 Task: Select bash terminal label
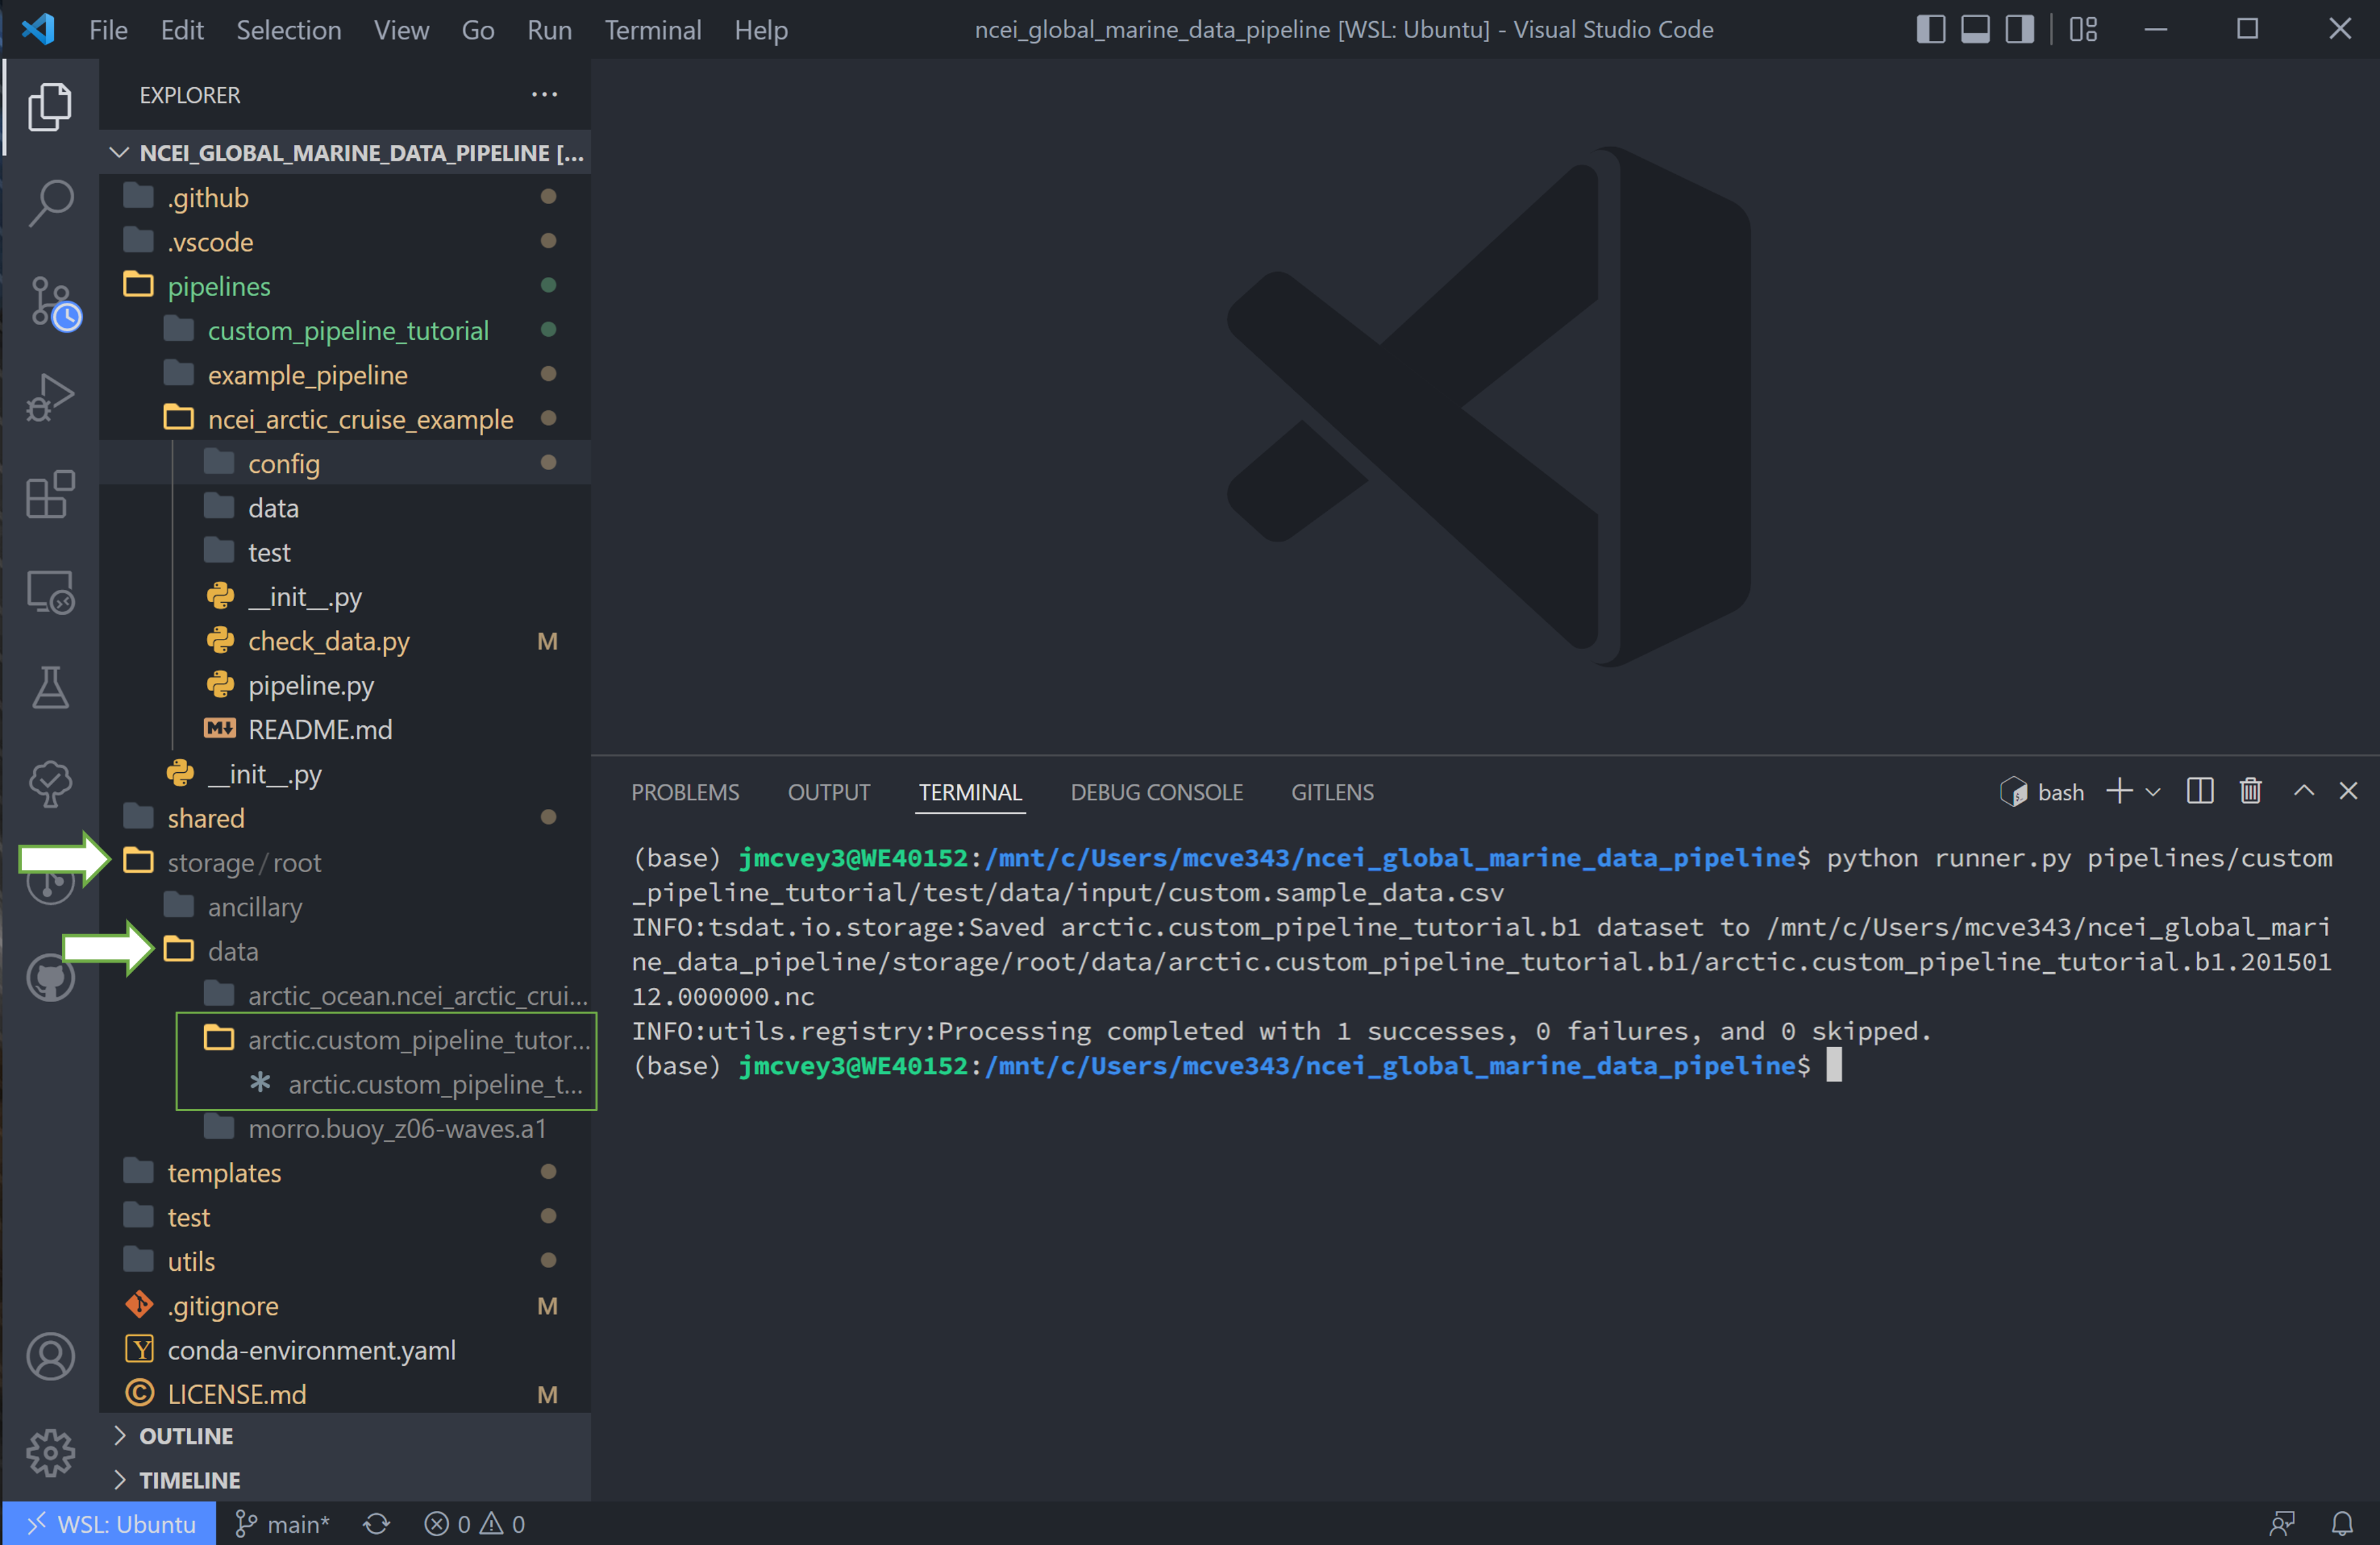(x=2042, y=793)
